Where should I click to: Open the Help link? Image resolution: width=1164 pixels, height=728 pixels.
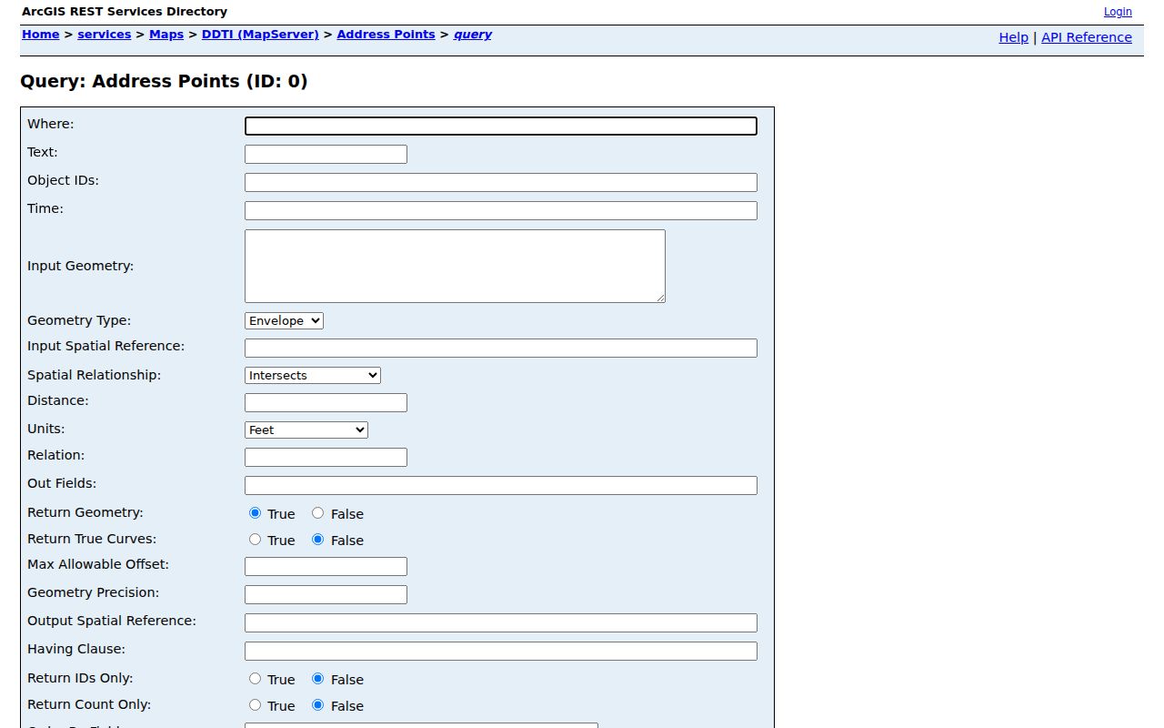click(1014, 37)
